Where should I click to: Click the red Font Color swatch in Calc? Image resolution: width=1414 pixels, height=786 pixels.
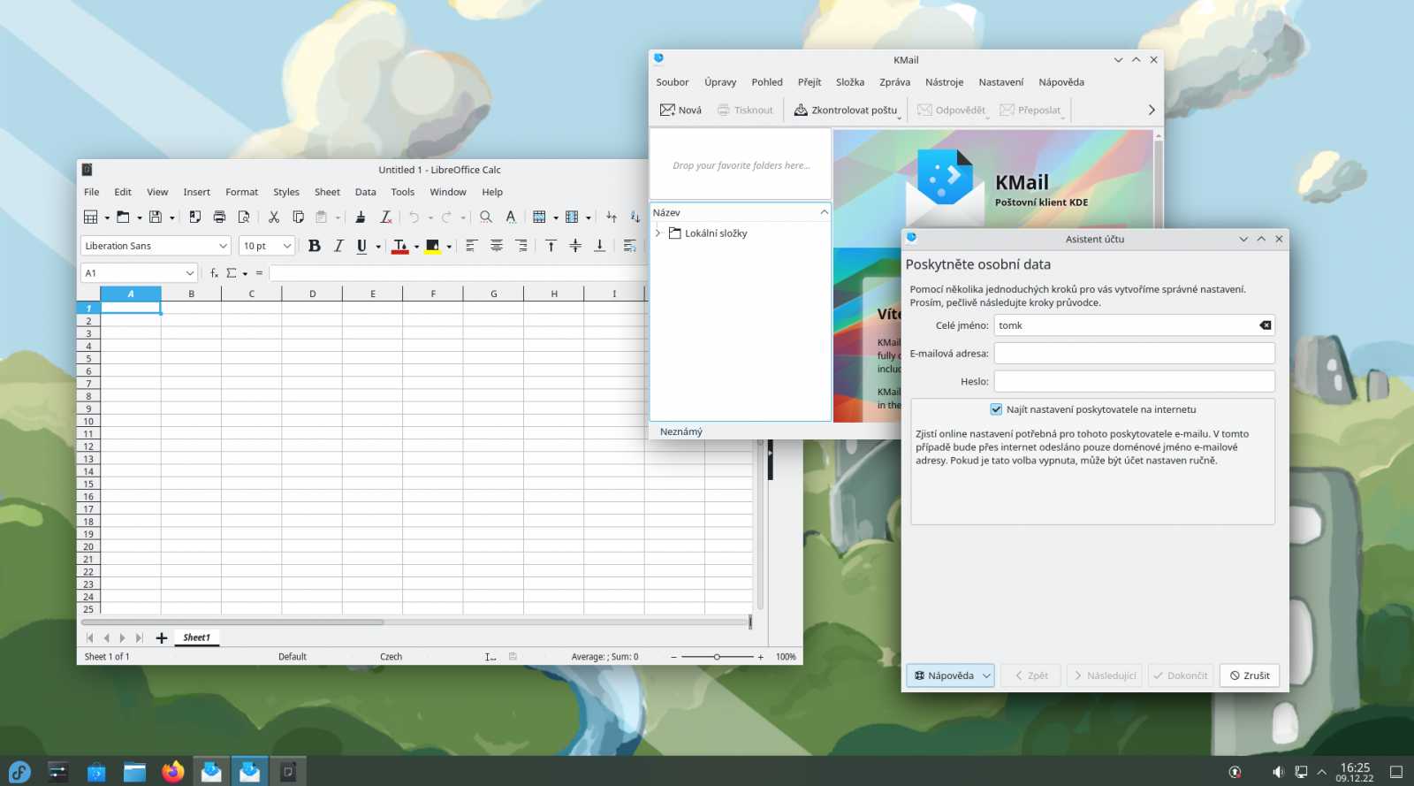[x=399, y=247]
